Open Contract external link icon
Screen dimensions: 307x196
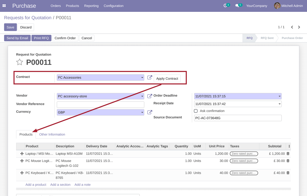pyautogui.click(x=150, y=77)
